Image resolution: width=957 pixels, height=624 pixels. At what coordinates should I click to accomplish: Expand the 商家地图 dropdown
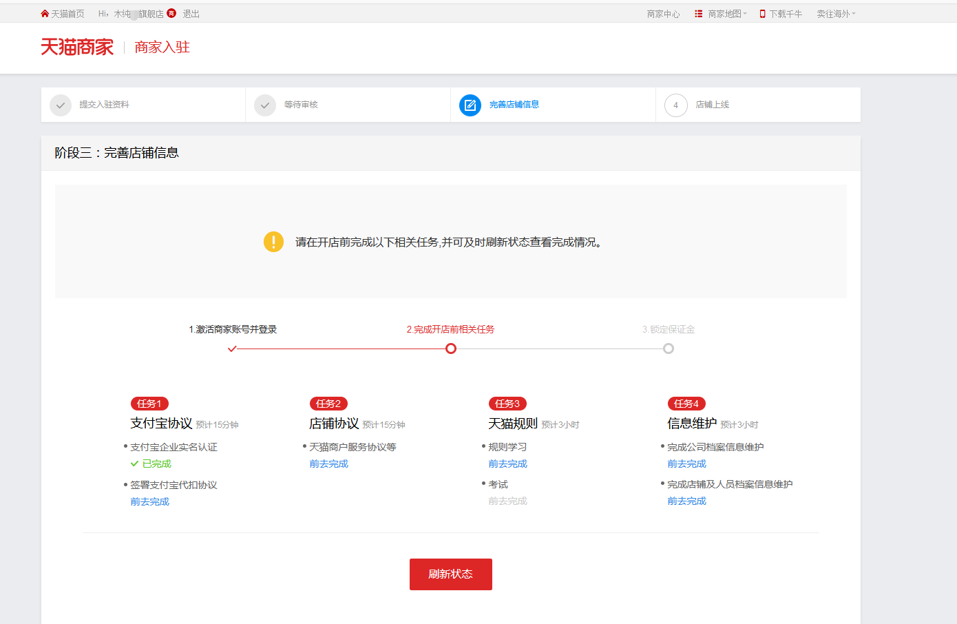point(727,14)
